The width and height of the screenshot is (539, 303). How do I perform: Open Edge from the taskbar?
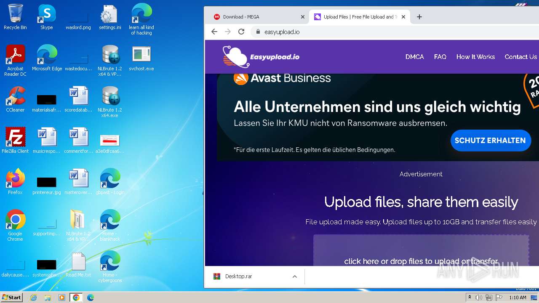pyautogui.click(x=91, y=298)
